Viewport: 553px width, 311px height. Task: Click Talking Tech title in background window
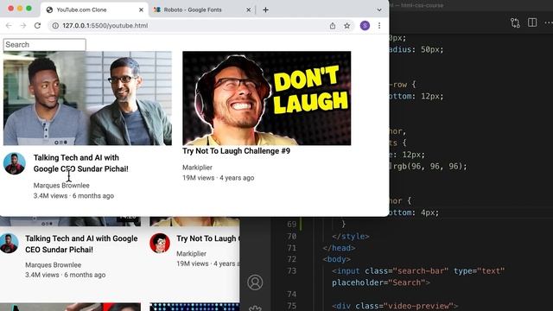pos(81,244)
